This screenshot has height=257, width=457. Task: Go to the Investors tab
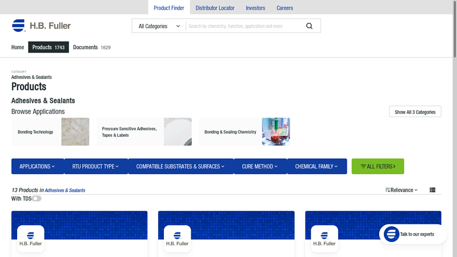255,8
